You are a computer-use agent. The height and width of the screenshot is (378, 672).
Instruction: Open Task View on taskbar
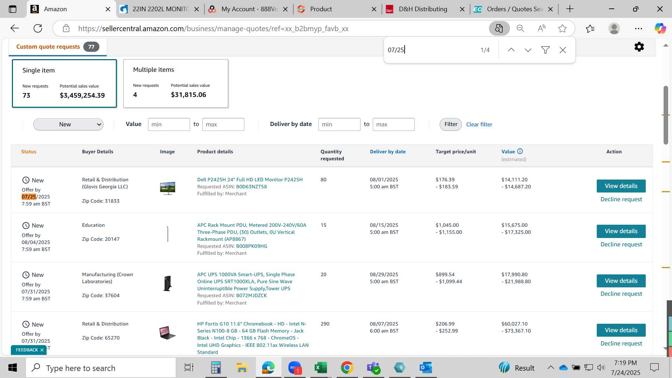tap(189, 368)
